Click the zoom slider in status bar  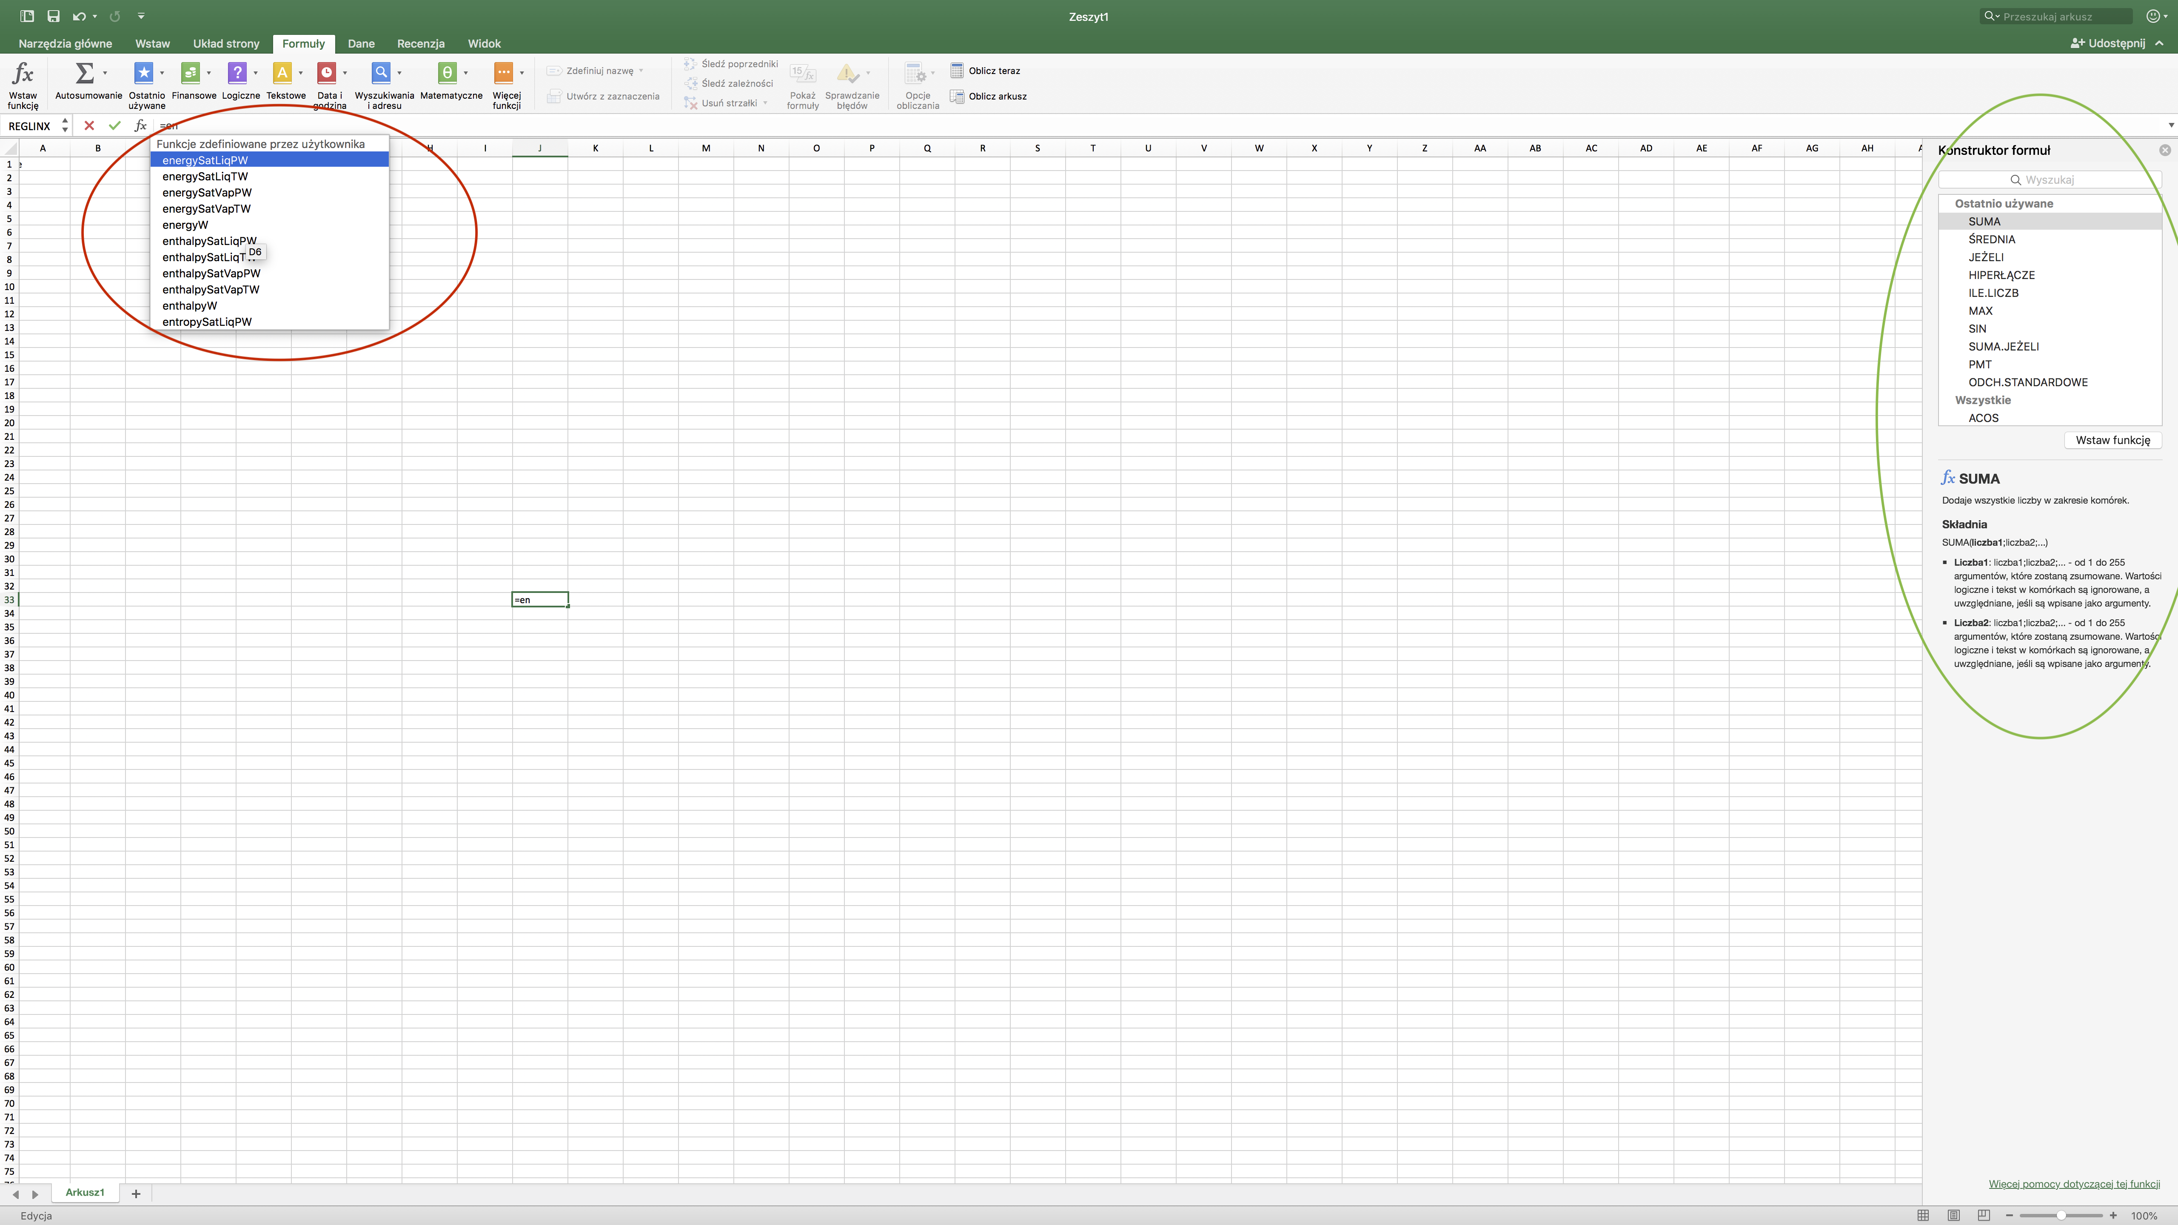(x=2061, y=1216)
